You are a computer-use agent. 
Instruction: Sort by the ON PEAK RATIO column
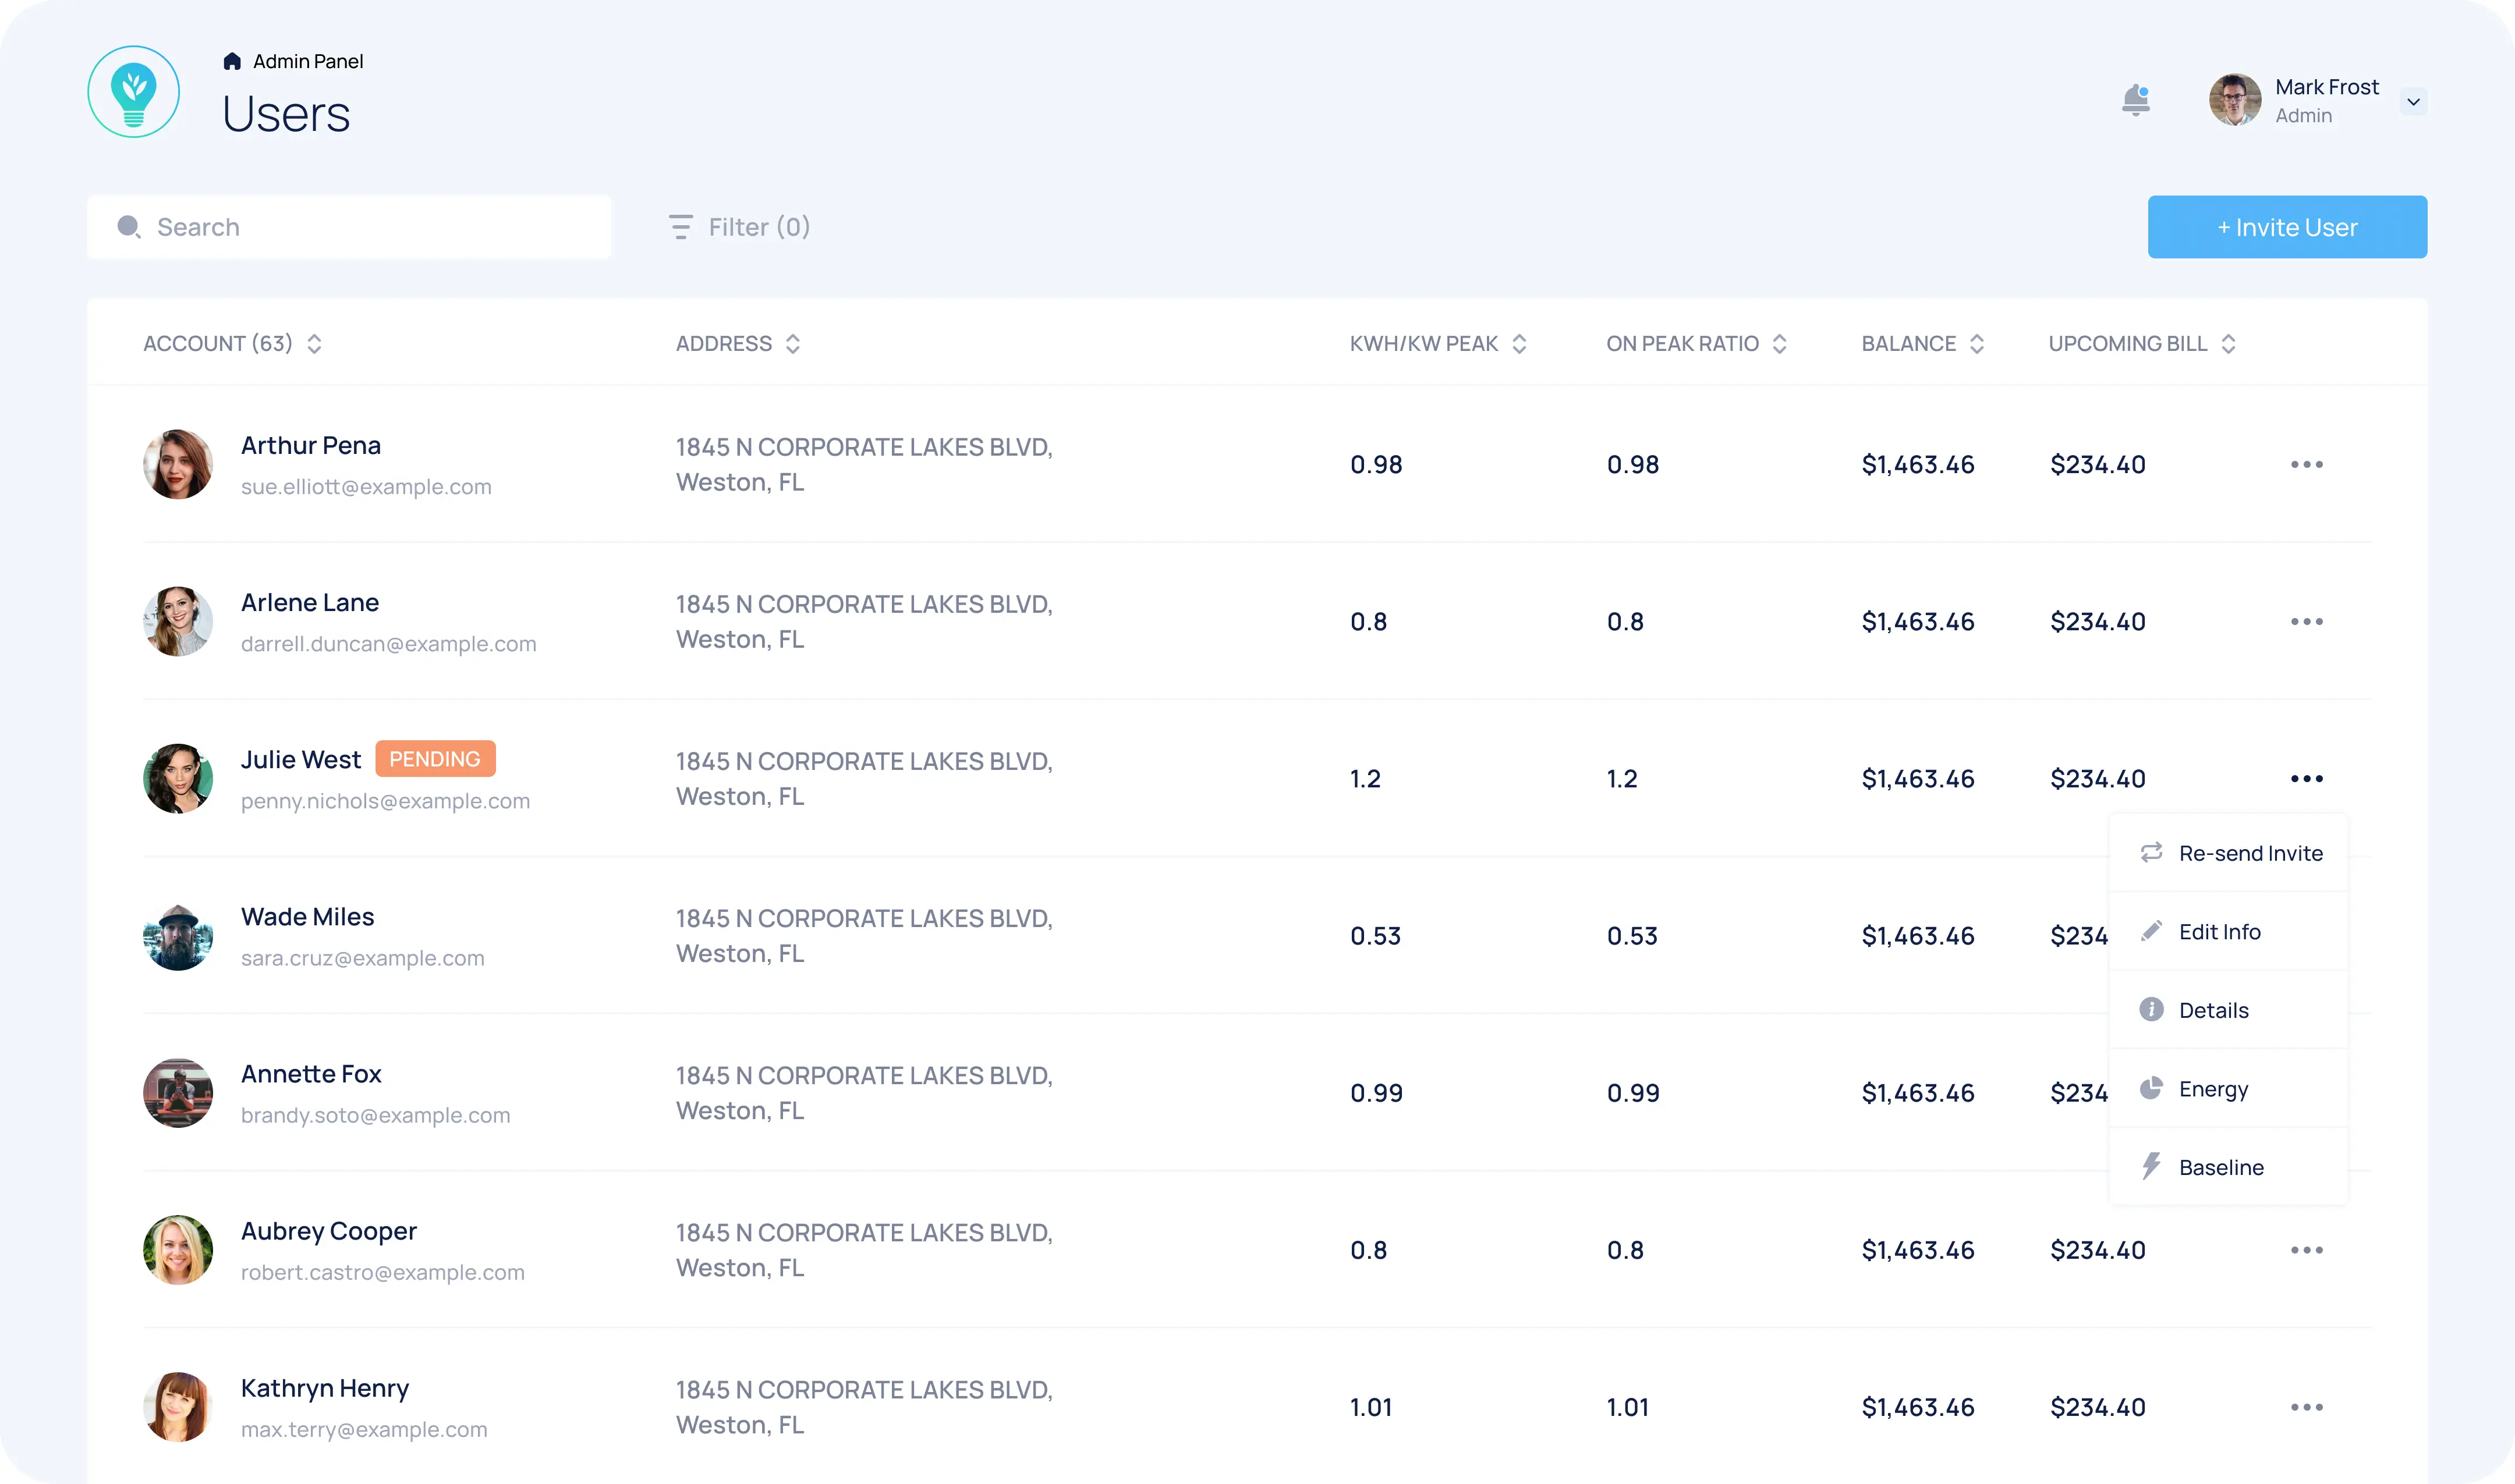coord(1780,344)
